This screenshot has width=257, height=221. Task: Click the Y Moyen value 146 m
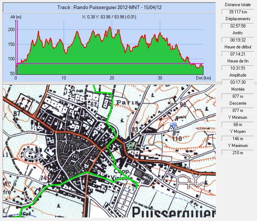(x=237, y=139)
